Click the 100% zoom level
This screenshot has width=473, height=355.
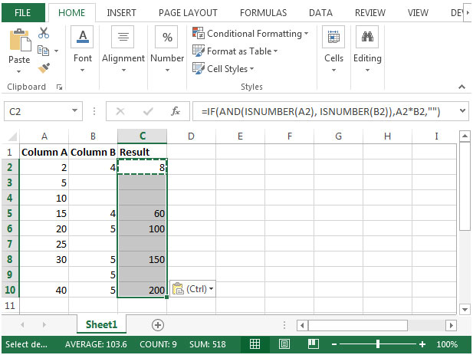447,344
